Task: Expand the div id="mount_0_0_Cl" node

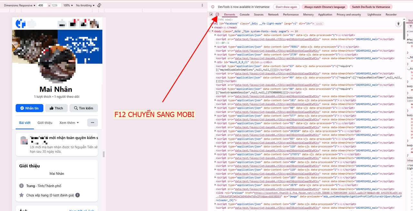Action: tap(215, 62)
